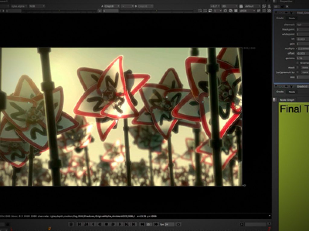Click the stop playback button
309x231 pixels.
point(106,224)
